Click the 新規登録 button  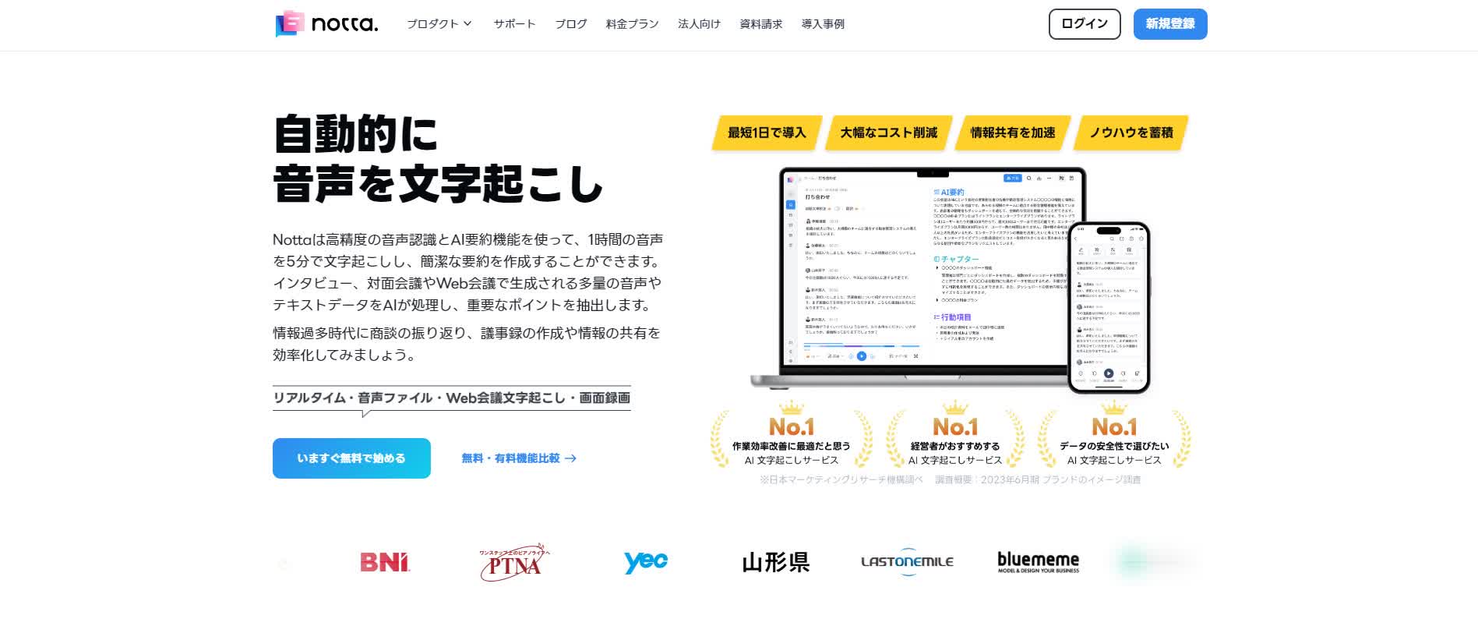tap(1170, 24)
